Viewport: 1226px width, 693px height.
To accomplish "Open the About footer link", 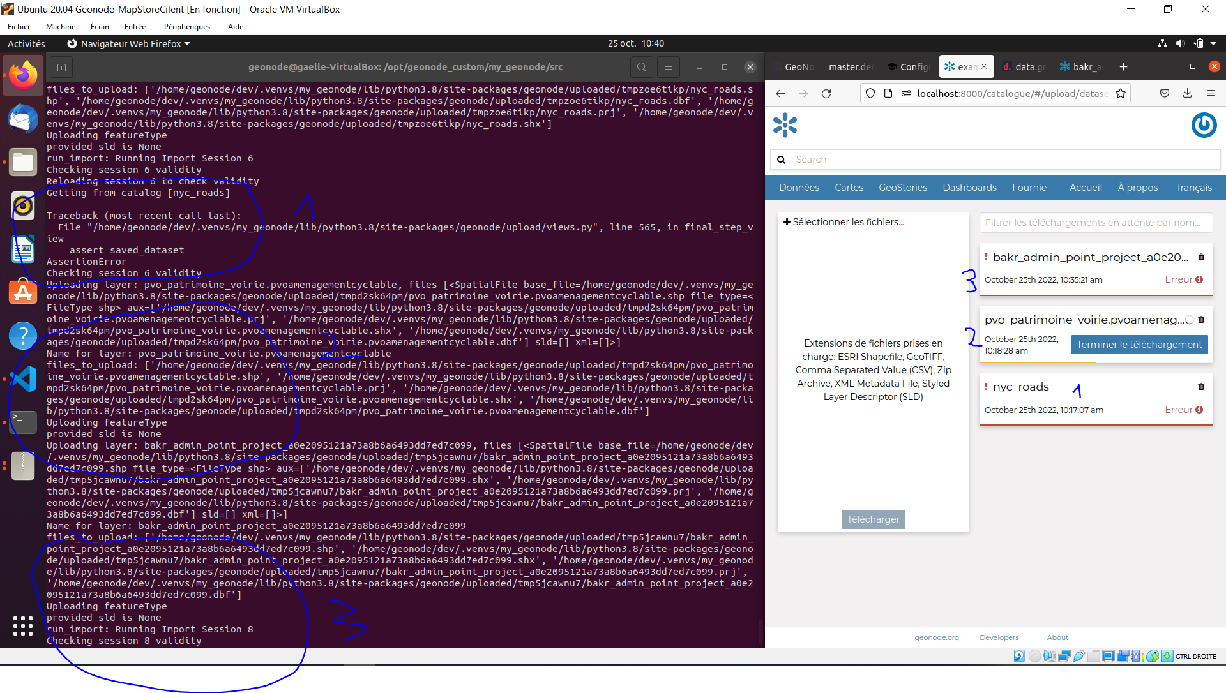I will 1057,637.
